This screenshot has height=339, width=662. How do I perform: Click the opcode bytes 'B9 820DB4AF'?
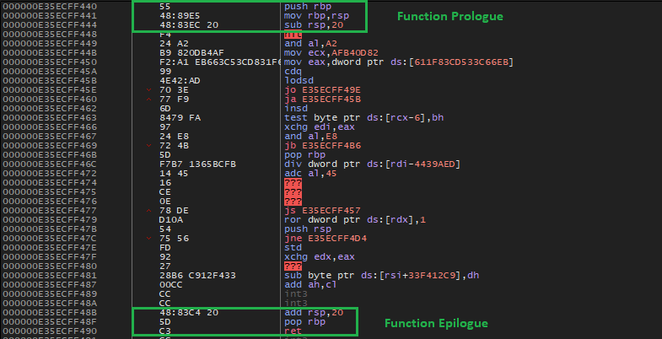(191, 53)
